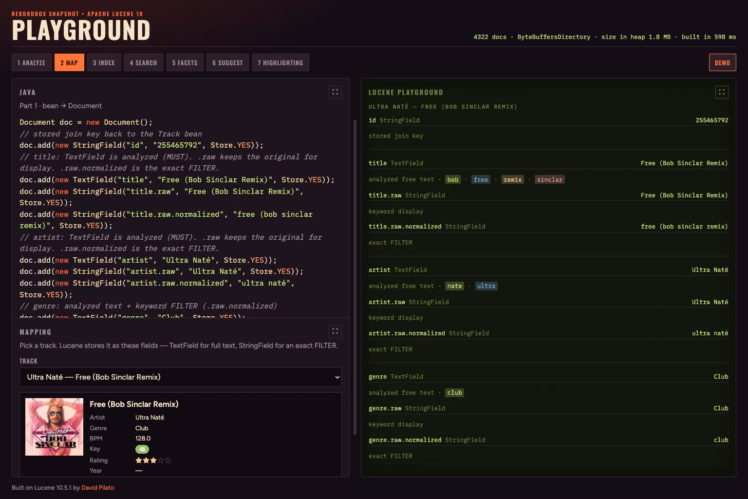Select the 2 Map tab
This screenshot has height=499, width=748.
pyautogui.click(x=69, y=62)
